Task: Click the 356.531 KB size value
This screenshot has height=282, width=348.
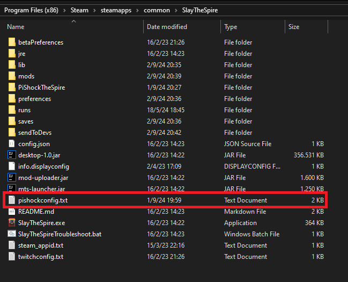Action: pyautogui.click(x=309, y=155)
